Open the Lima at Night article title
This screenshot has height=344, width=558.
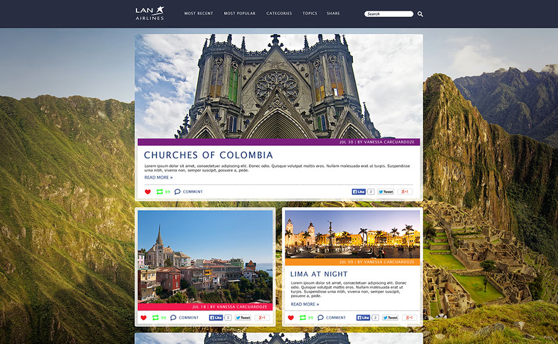(x=319, y=274)
